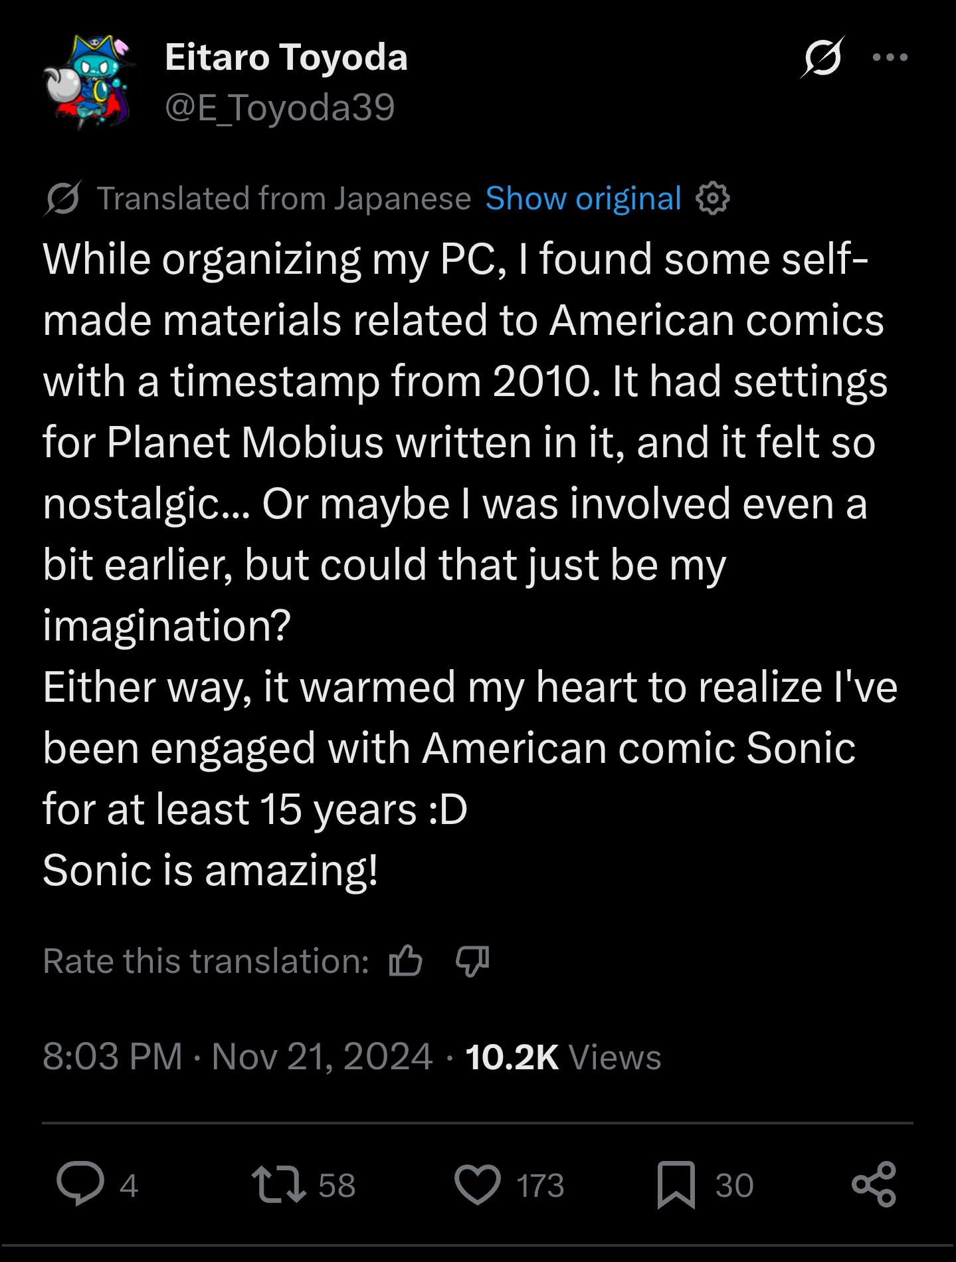Click the 8:03 PM Nov 21, 2024 timestamp
Image resolution: width=956 pixels, height=1262 pixels.
point(237,1056)
